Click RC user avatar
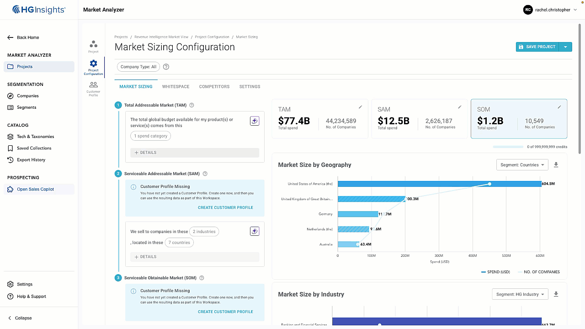Image resolution: width=585 pixels, height=329 pixels. pos(528,10)
